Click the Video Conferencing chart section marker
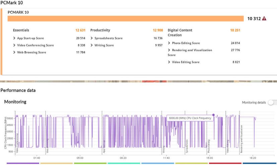Viewport: 277px width, 165px height. [17, 143]
